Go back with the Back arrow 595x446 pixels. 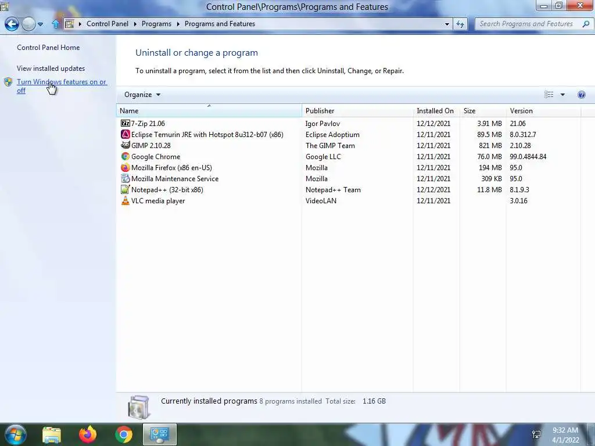coord(12,24)
